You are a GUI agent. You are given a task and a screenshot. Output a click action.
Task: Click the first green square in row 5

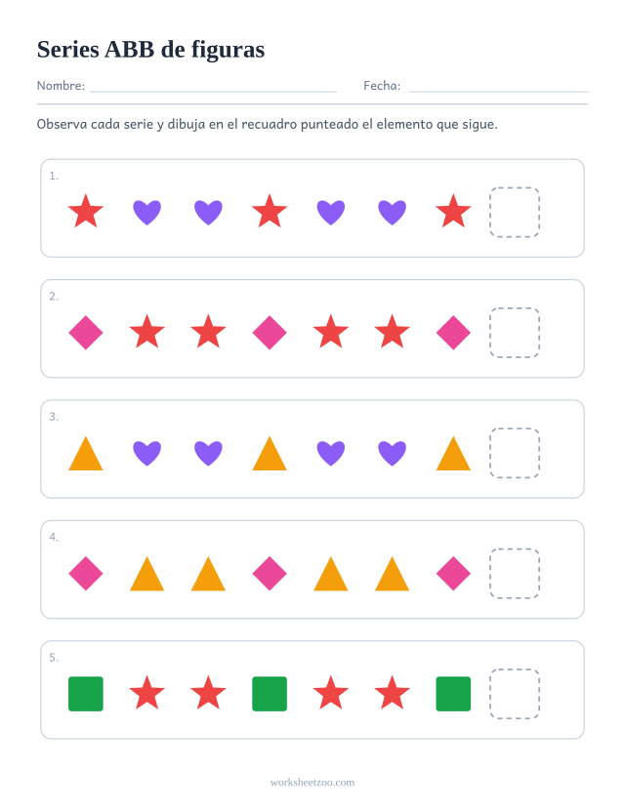pos(86,694)
